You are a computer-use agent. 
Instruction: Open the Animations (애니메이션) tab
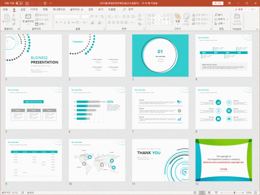coord(59,9)
